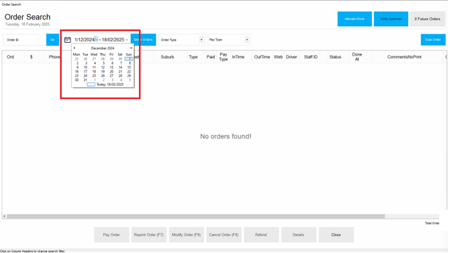Select December 14 in the calendar

tap(120, 67)
